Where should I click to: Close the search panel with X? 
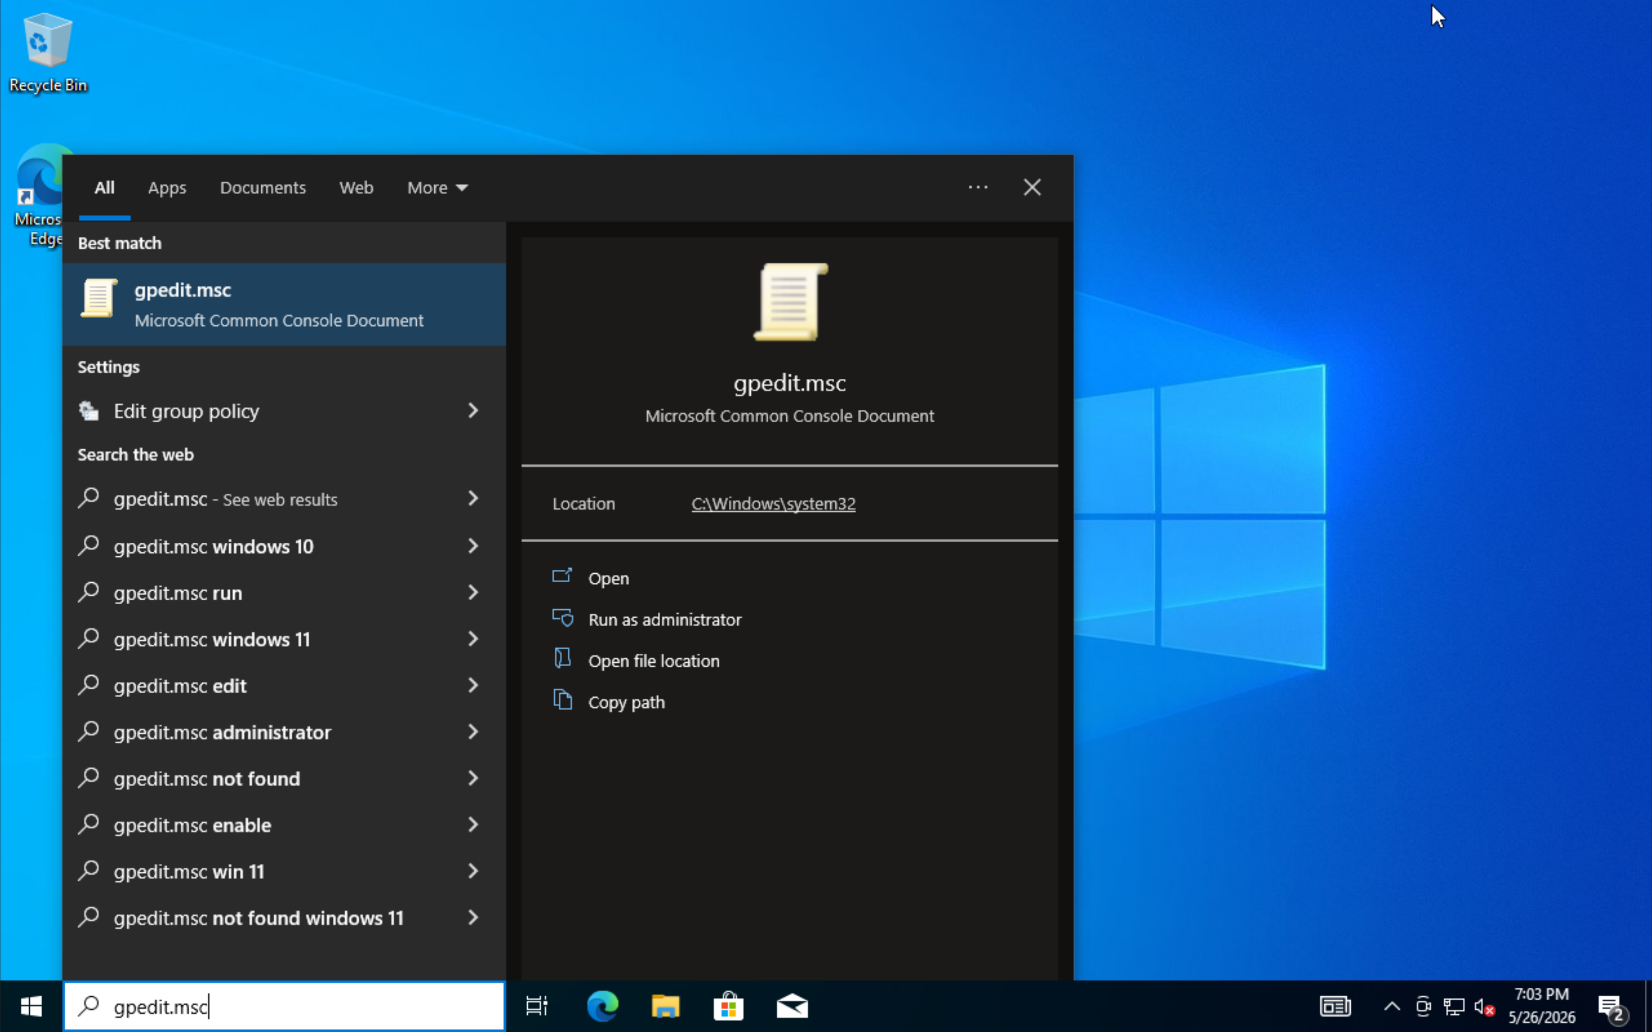1031,187
